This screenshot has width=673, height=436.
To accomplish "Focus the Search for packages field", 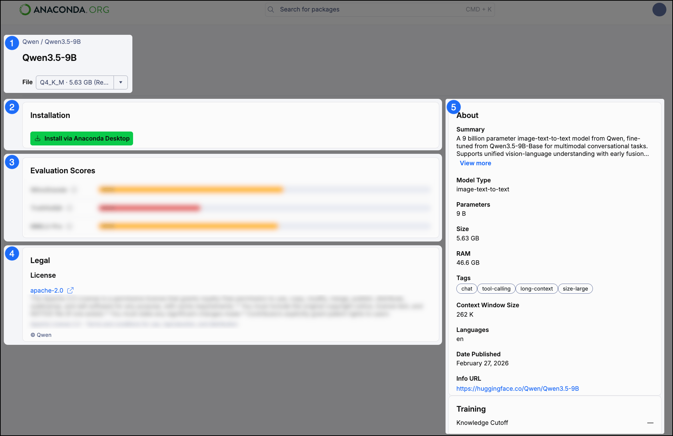I will (x=380, y=9).
